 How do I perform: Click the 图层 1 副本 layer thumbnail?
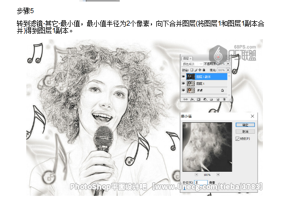click(191, 76)
